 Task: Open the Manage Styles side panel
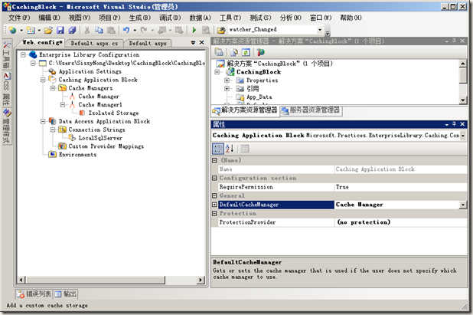tap(6, 126)
